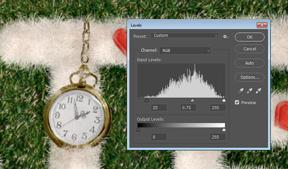
Task: Confirm levels with OK button
Action: pos(249,37)
